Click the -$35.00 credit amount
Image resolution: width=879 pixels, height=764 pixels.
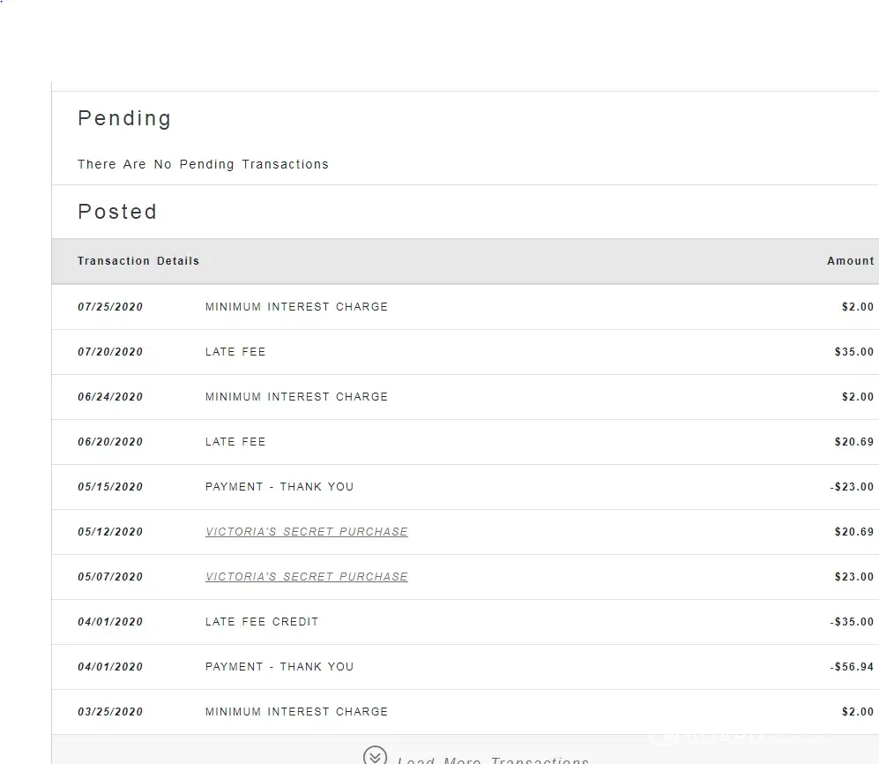(x=852, y=622)
